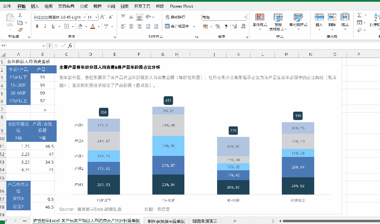
Task: Apply the accounting number format icon
Action: point(205,26)
